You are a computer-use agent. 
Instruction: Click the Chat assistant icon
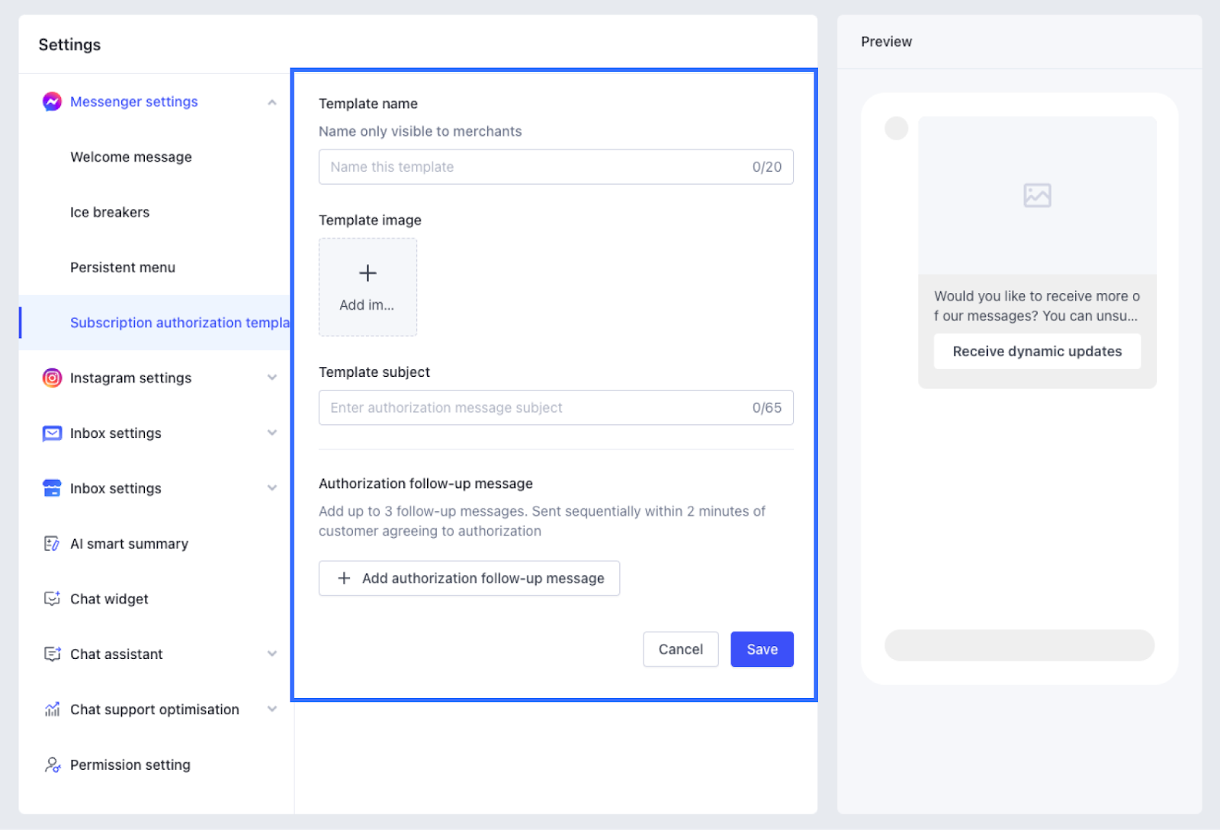point(52,655)
